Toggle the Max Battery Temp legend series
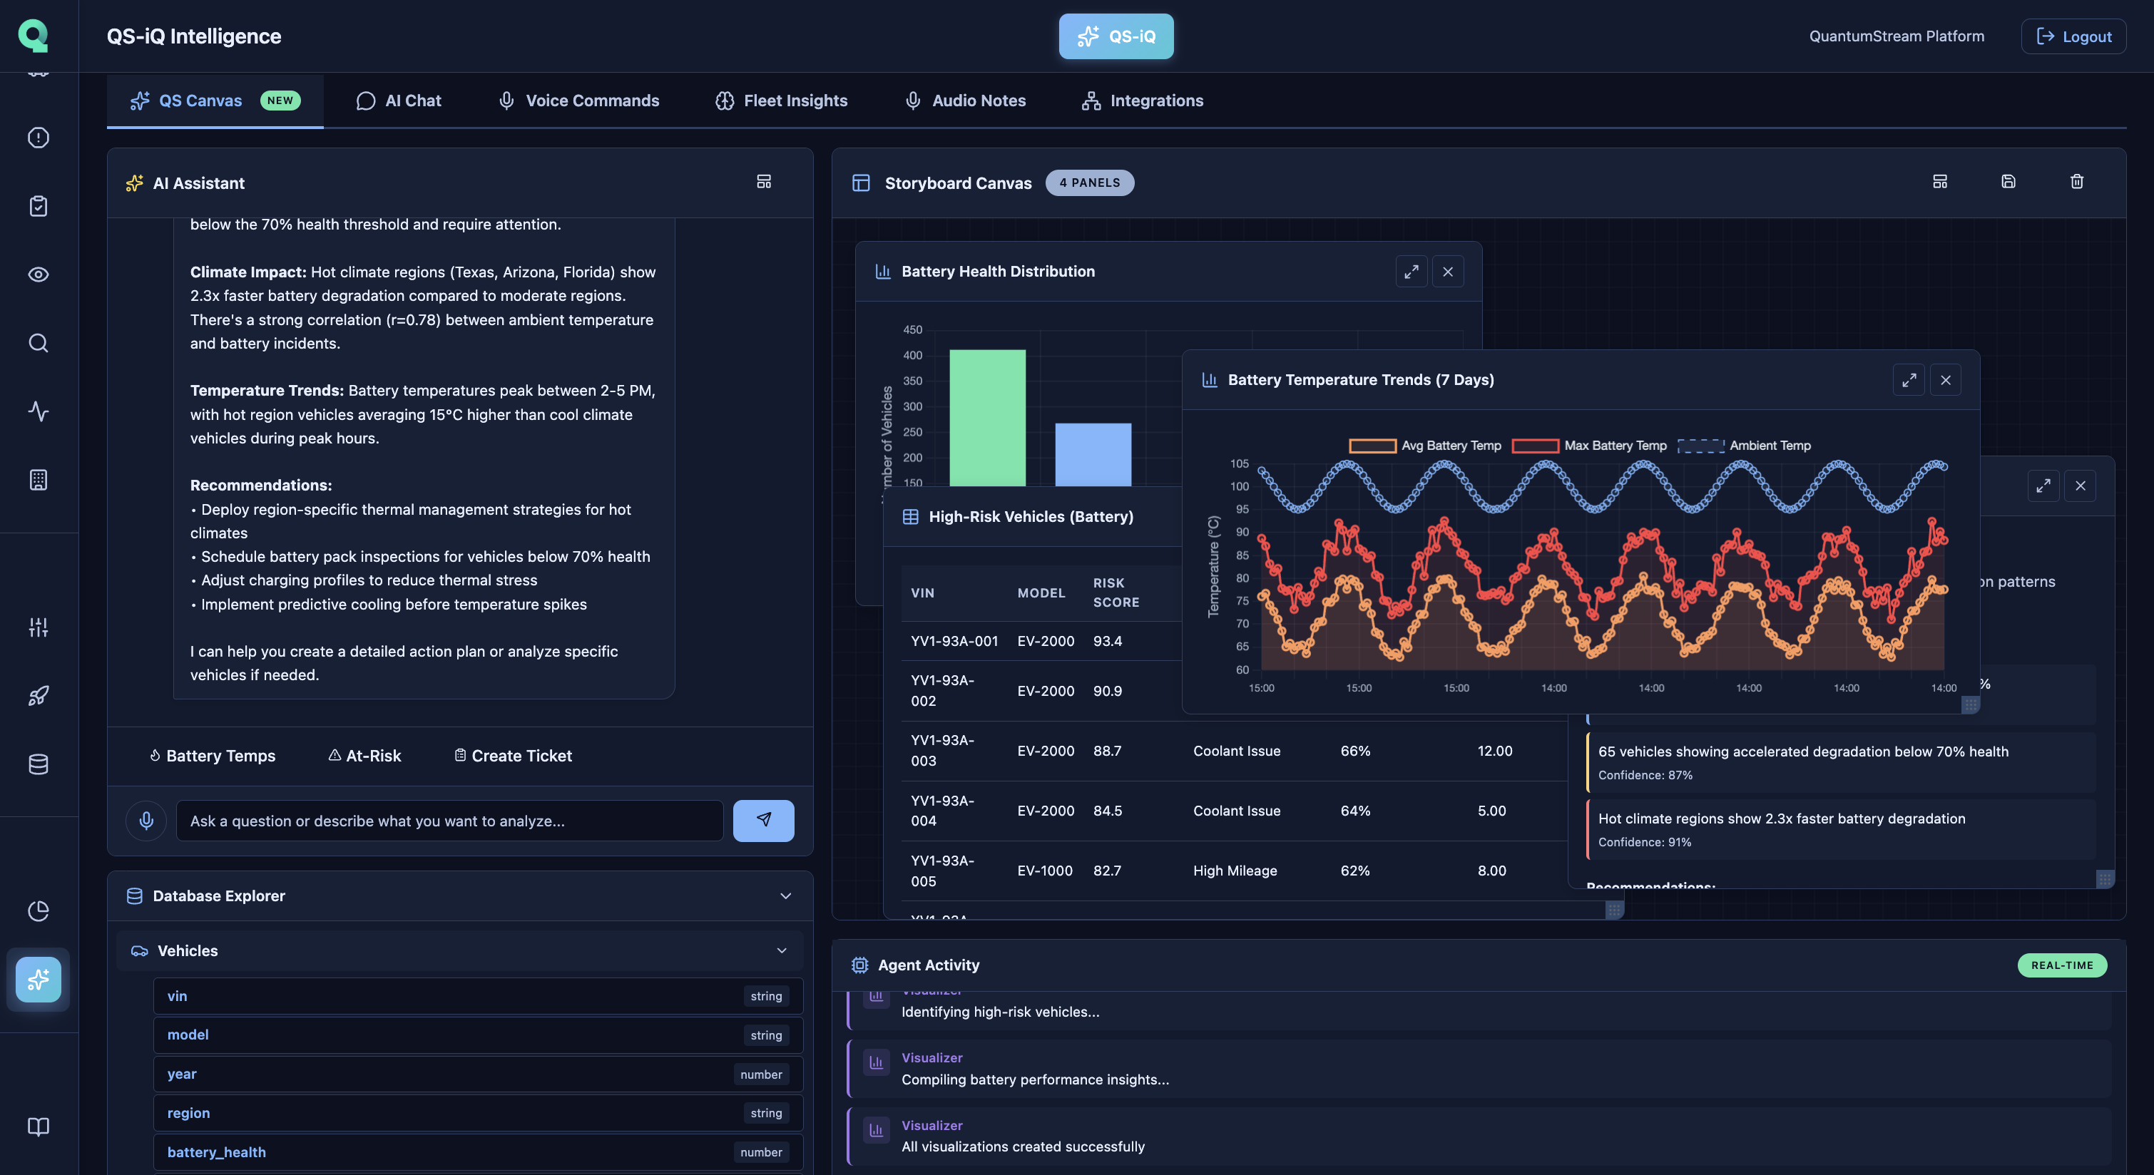2154x1175 pixels. 1588,446
